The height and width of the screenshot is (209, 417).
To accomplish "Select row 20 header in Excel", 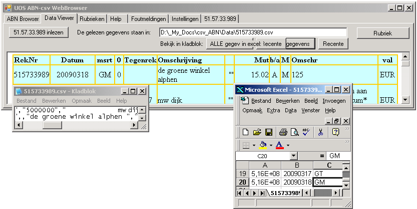I will click(242, 182).
